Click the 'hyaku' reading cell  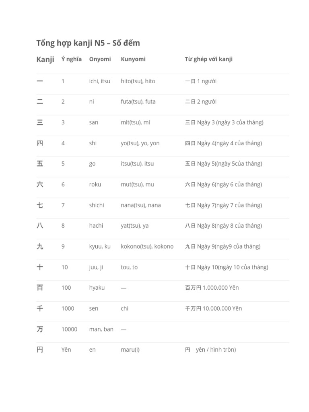(97, 288)
